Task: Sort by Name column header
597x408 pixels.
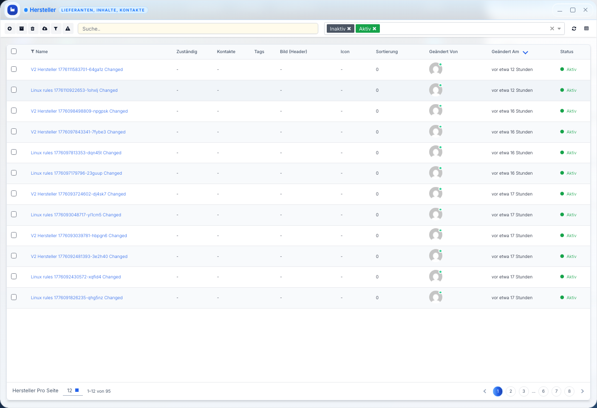Action: 42,51
